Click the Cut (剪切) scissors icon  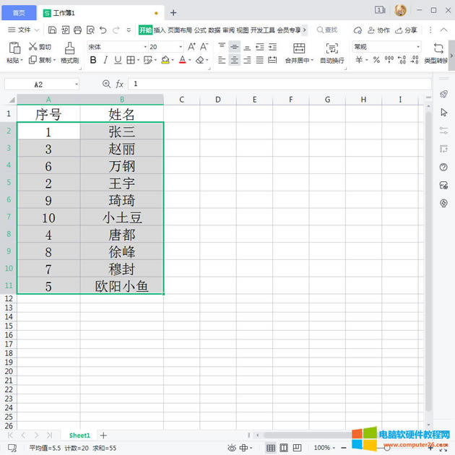pos(33,47)
